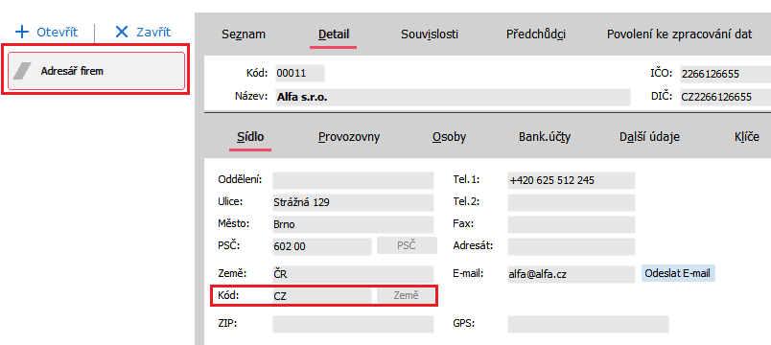This screenshot has width=771, height=345.
Task: Open Povolení ke zpracování dat tab
Action: click(680, 34)
